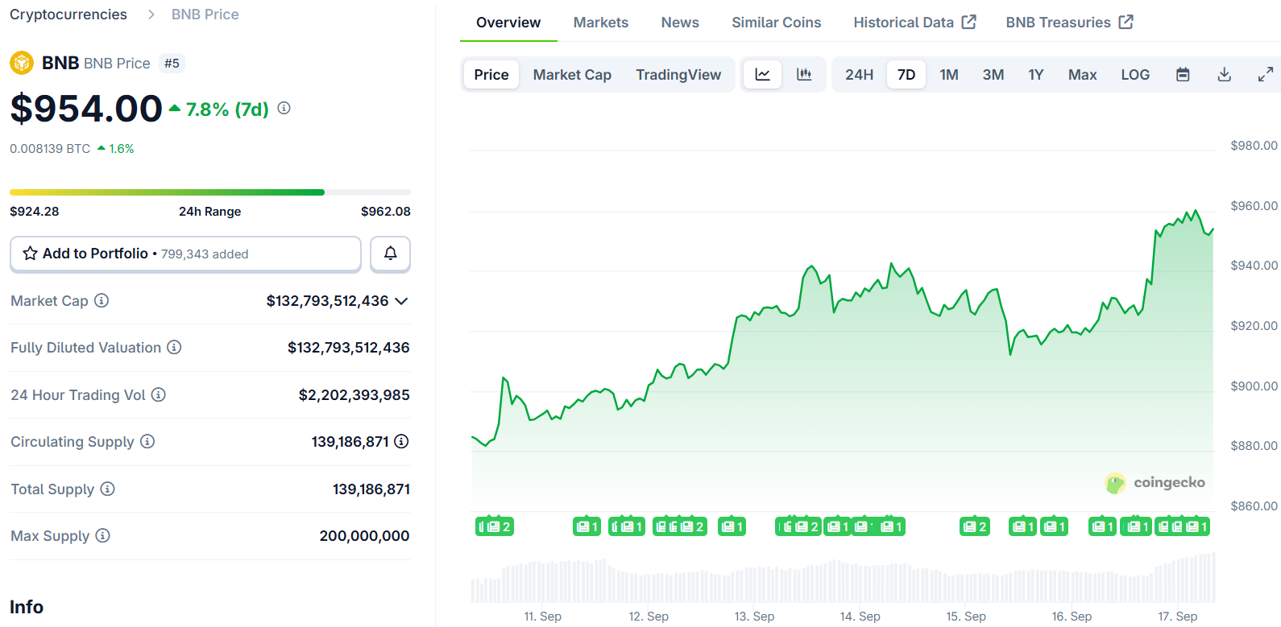Click the 200,000,000 max supply value

click(364, 536)
